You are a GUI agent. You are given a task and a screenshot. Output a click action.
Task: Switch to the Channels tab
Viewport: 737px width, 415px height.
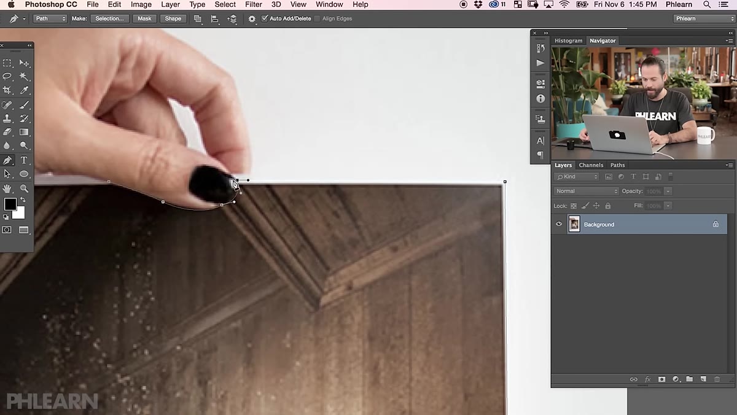coord(591,165)
